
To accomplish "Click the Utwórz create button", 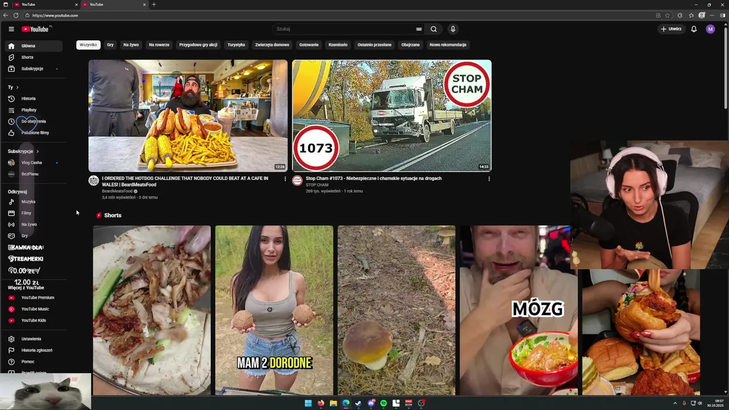I will pos(671,29).
